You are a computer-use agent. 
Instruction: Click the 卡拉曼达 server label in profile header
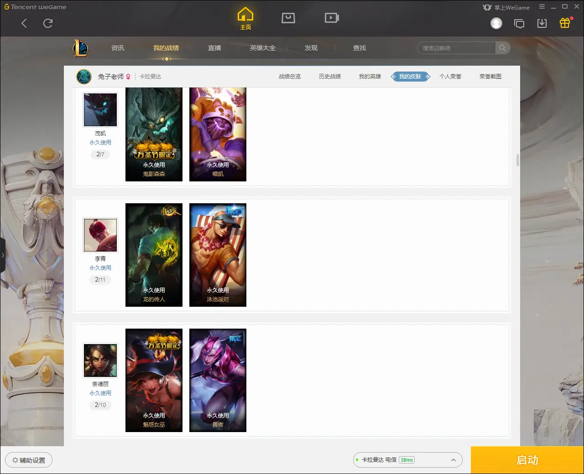[x=151, y=77]
